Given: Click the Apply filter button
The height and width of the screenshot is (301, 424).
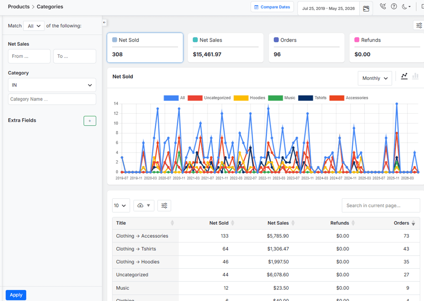Looking at the screenshot, I should click(16, 295).
